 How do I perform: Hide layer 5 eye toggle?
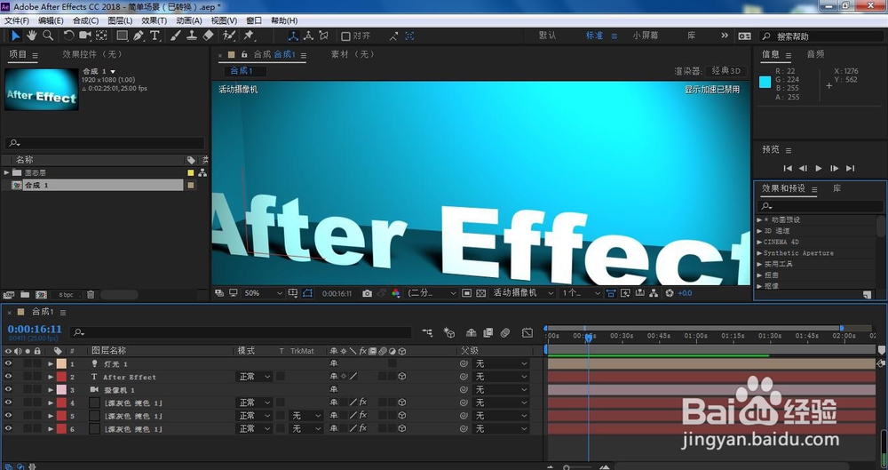pos(8,416)
